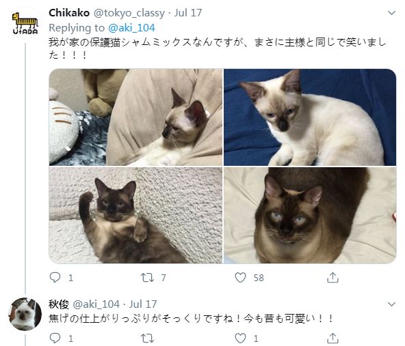The width and height of the screenshot is (405, 346).
Task: Open Chikako's UTADA profile avatar
Action: pos(25,24)
